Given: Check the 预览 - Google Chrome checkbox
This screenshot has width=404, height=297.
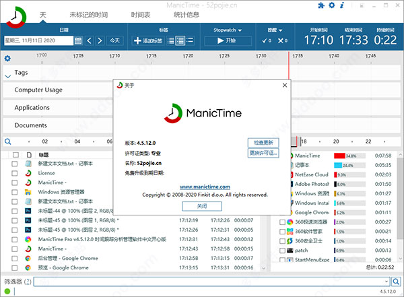Looking at the screenshot, I should pos(15,268).
